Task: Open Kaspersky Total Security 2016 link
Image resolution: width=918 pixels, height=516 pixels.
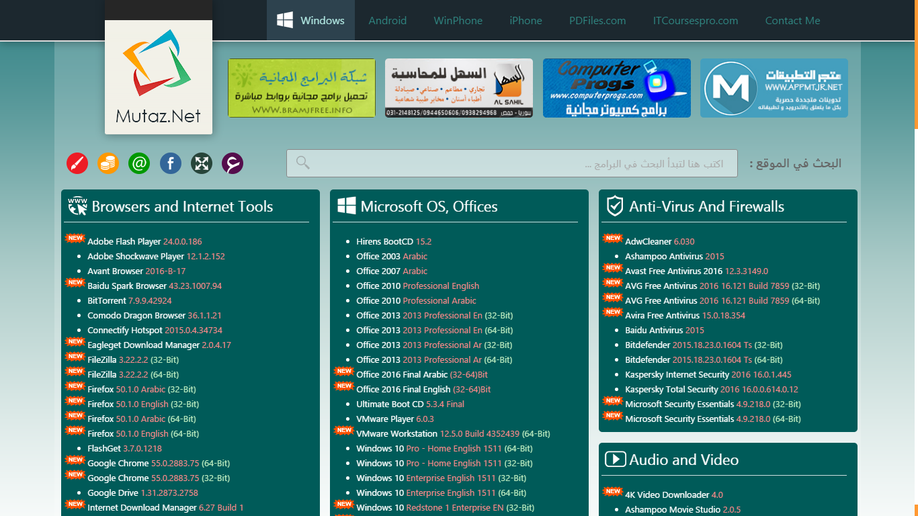Action: pyautogui.click(x=712, y=390)
